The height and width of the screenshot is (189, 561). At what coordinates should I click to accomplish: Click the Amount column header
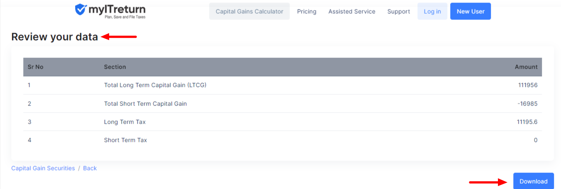(526, 67)
